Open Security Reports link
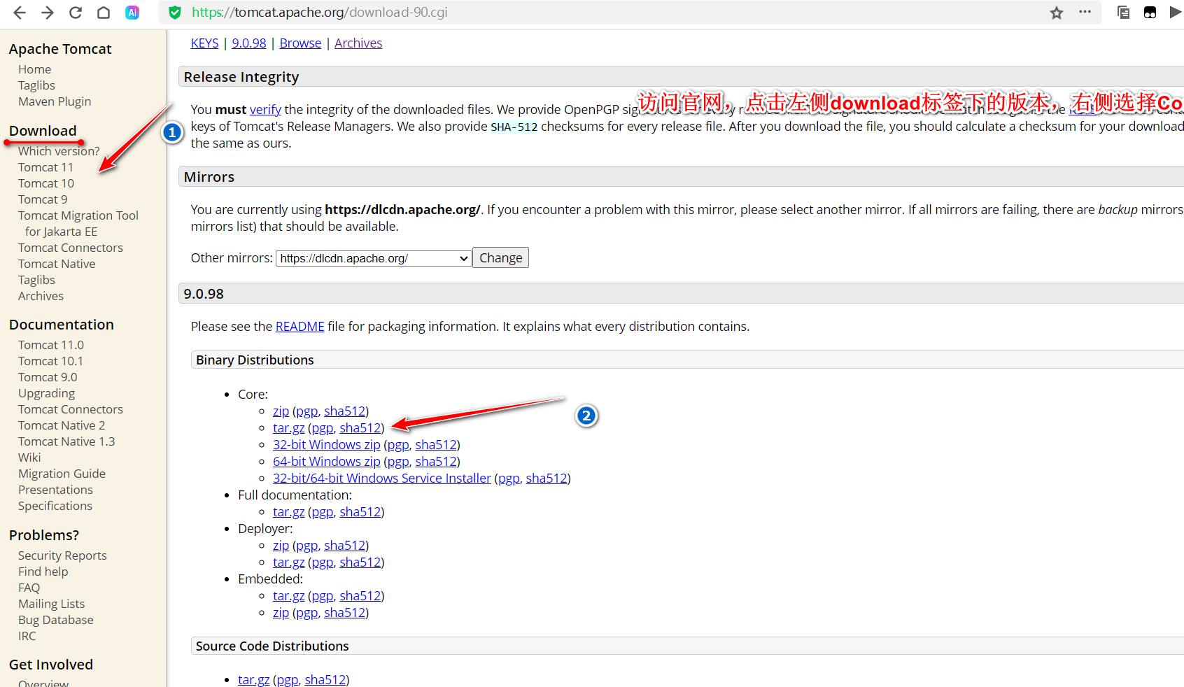This screenshot has width=1184, height=687. click(x=62, y=555)
